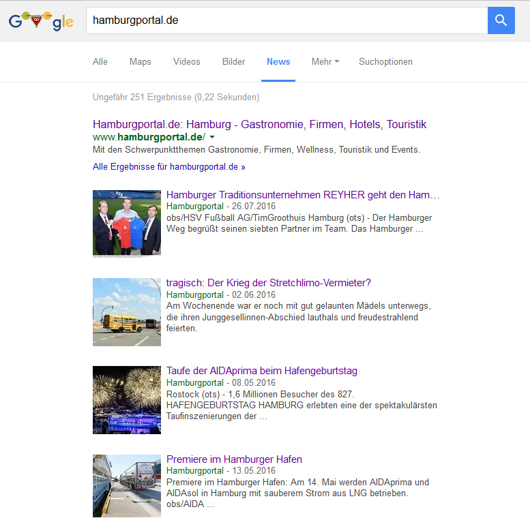Open Suchoptionen search tools
530x518 pixels.
click(x=385, y=62)
